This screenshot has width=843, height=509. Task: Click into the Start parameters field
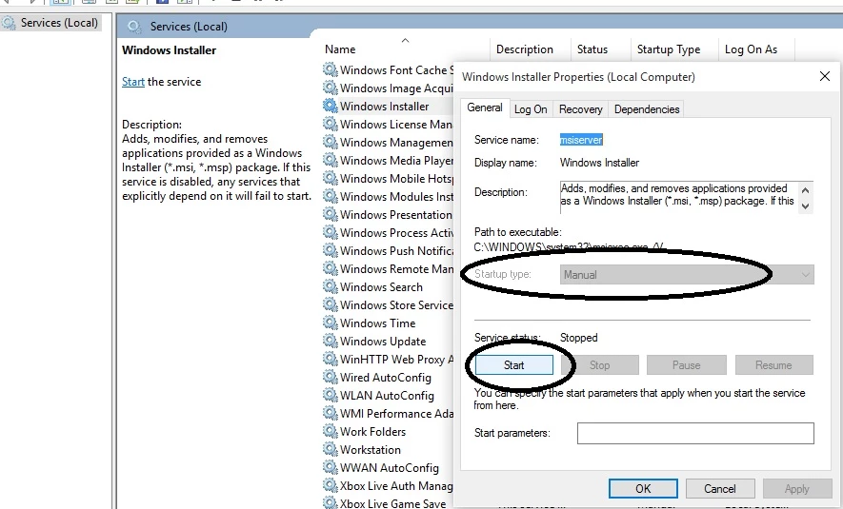point(695,433)
